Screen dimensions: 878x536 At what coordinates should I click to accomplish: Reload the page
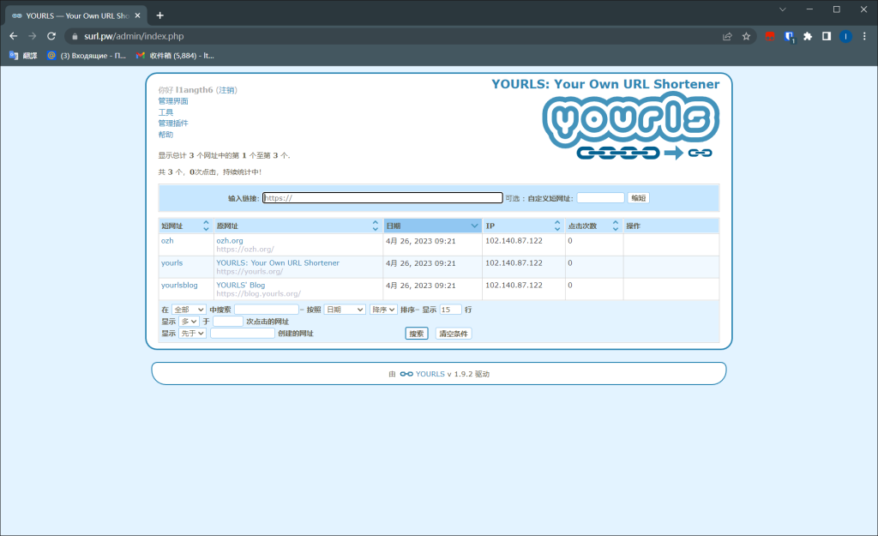(51, 36)
